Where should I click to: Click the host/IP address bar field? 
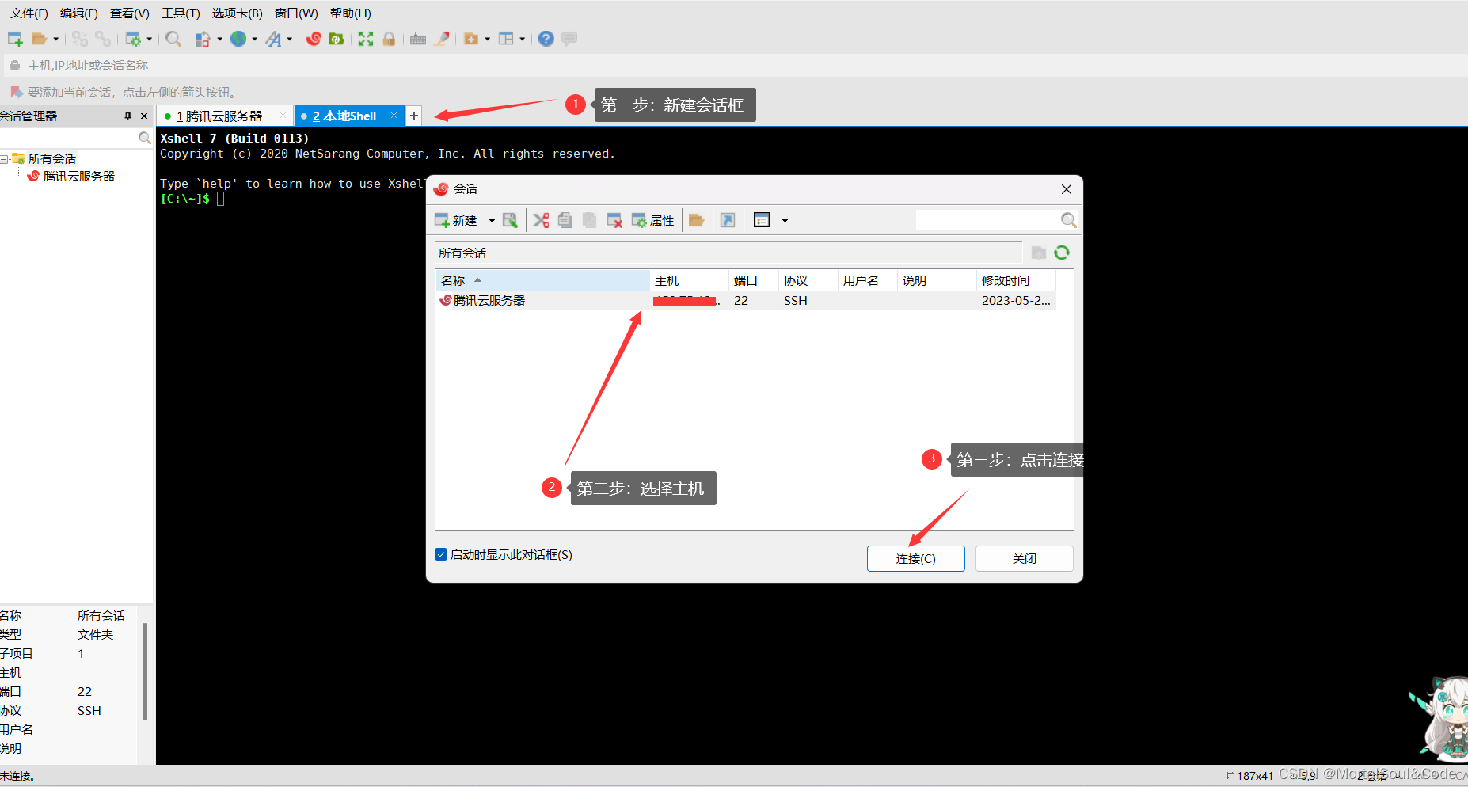pyautogui.click(x=736, y=66)
